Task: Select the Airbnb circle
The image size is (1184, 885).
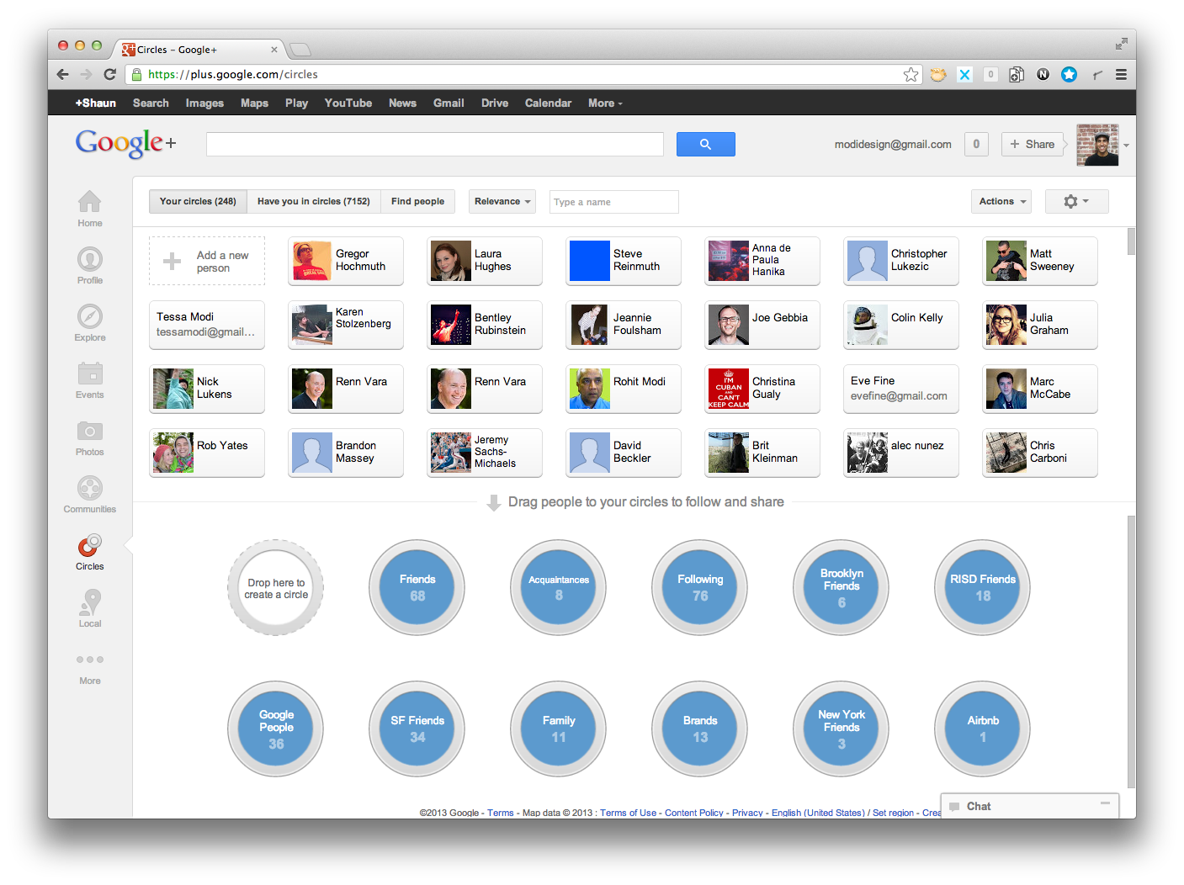Action: coord(983,729)
